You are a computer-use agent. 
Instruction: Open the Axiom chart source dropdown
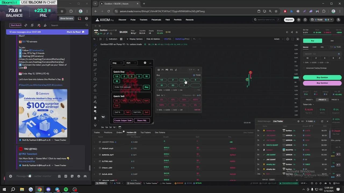coord(278,39)
